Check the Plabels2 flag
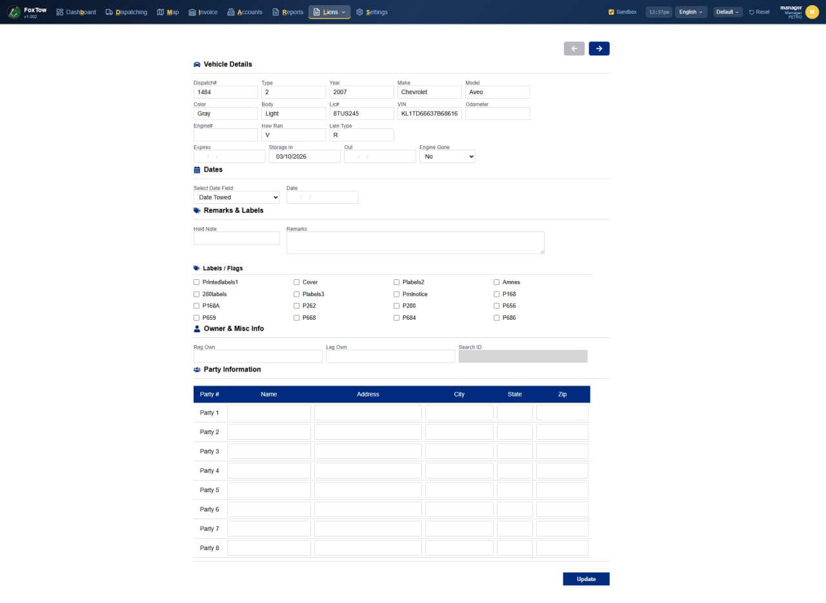This screenshot has height=603, width=826. click(x=396, y=282)
